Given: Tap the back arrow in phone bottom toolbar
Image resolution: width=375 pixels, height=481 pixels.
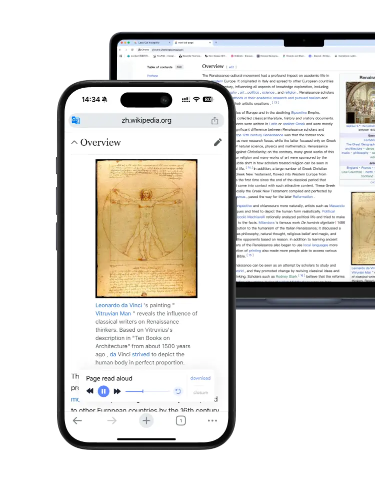Looking at the screenshot, I should 77,420.
